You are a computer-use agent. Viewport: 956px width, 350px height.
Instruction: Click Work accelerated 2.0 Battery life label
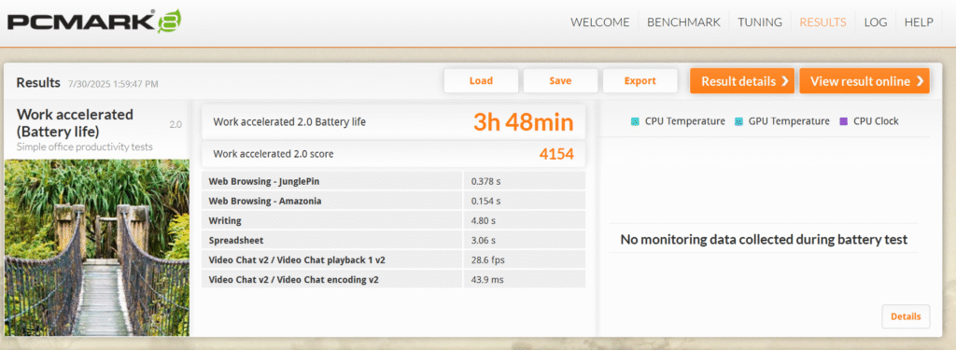pos(289,121)
